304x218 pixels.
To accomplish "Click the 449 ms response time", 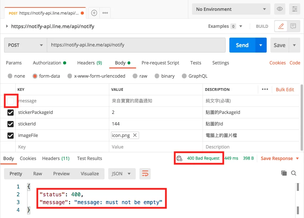I will click(x=231, y=158).
